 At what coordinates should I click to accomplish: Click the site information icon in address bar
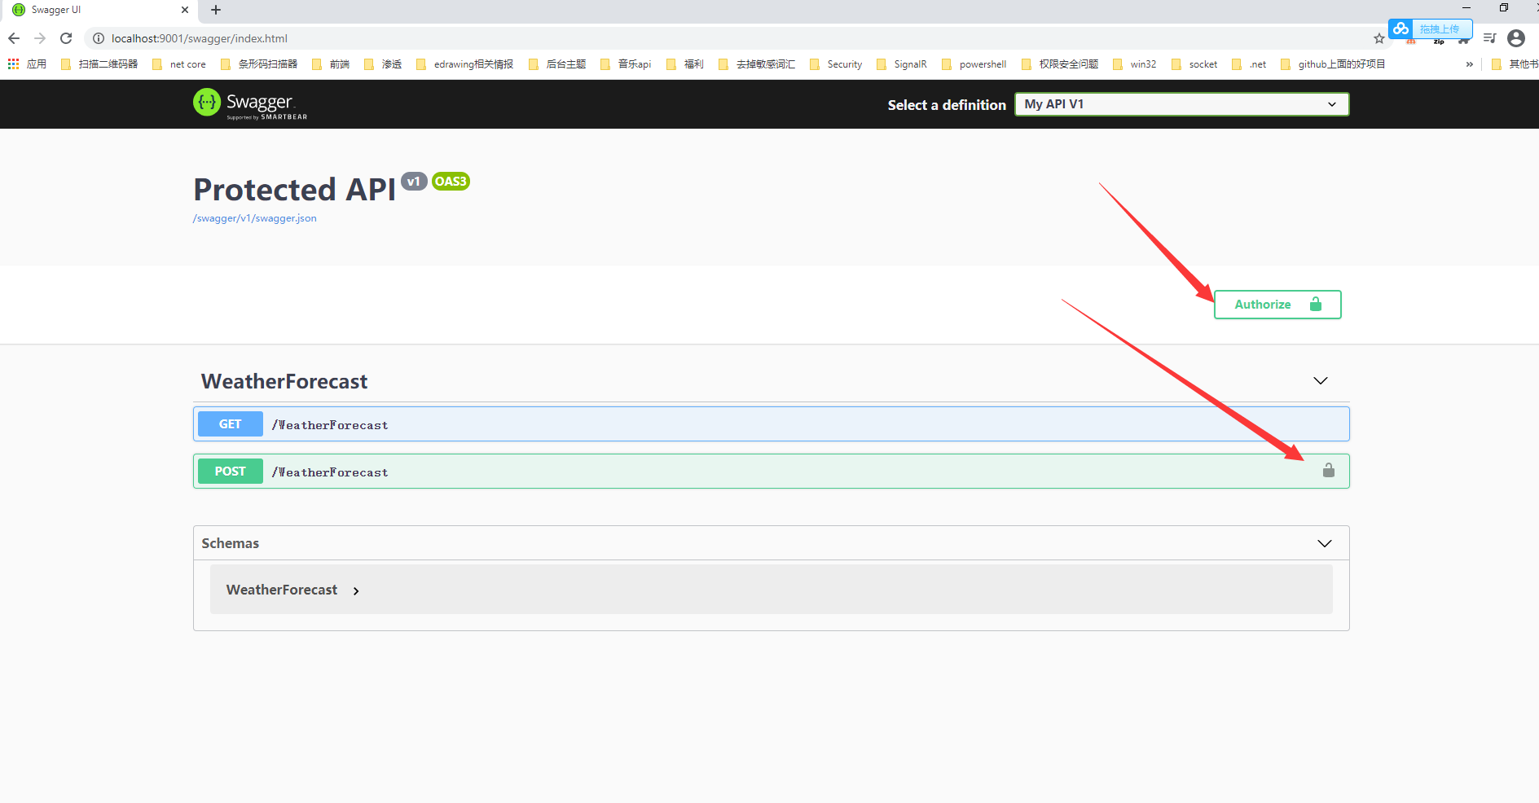[x=99, y=38]
